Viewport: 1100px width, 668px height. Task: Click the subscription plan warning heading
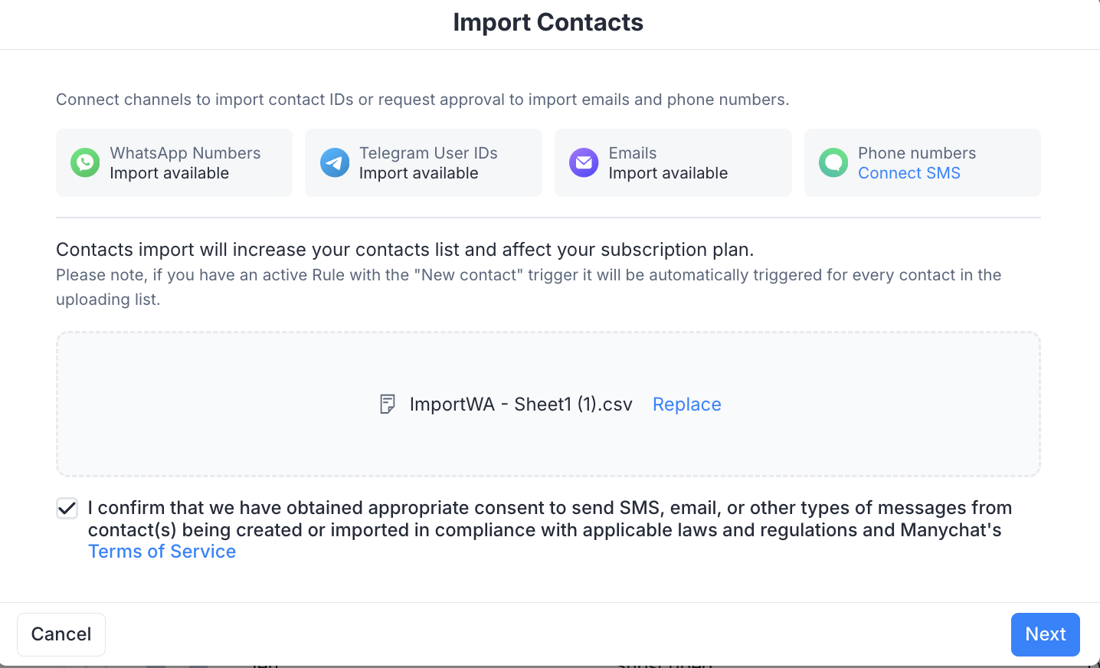[x=404, y=250]
